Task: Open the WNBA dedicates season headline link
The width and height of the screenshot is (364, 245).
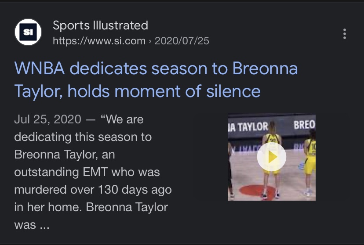Action: click(156, 80)
